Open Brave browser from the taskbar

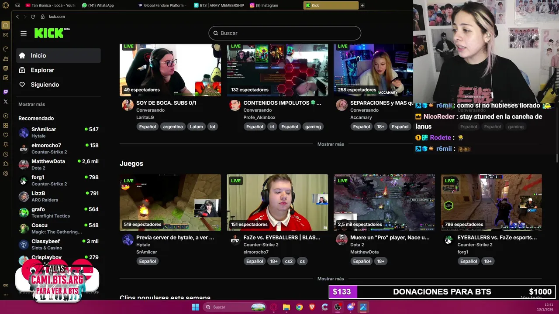click(312, 307)
